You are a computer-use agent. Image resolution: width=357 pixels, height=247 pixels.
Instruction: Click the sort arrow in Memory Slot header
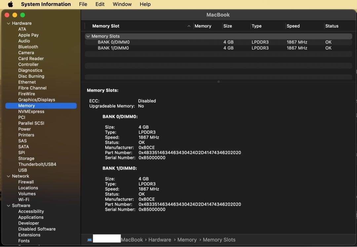[189, 26]
